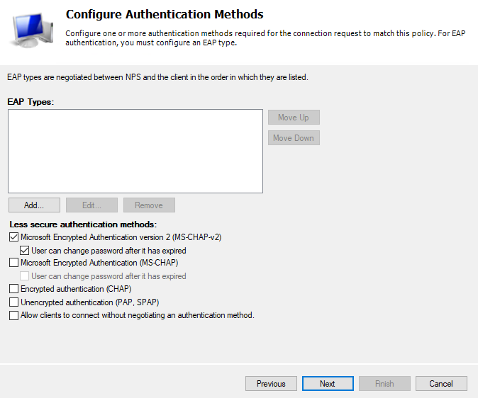Proceed by clicking Next
The width and height of the screenshot is (478, 398).
point(328,384)
